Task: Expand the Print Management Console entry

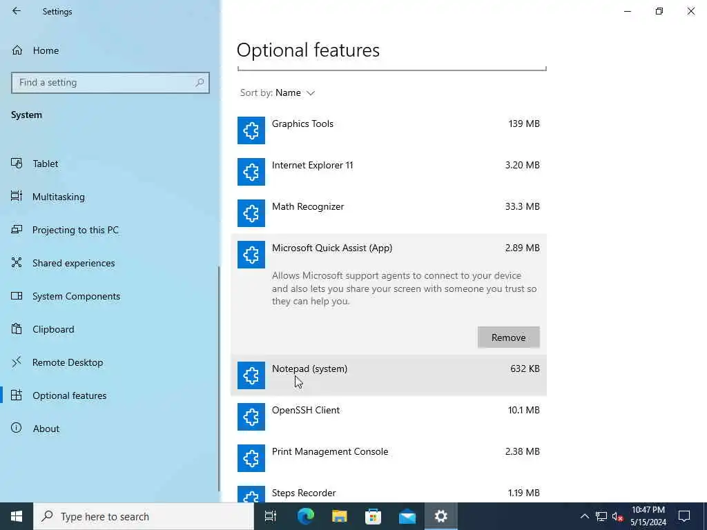Action: click(389, 458)
